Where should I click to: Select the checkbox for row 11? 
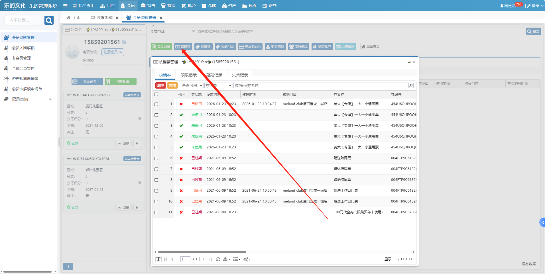pos(156,212)
